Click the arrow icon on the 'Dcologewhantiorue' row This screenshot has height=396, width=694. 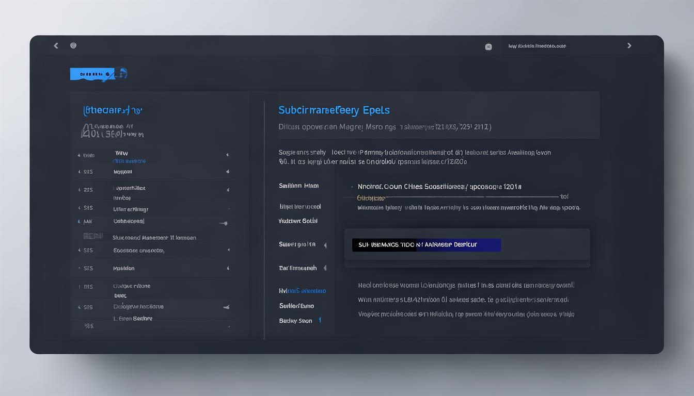[x=226, y=307]
